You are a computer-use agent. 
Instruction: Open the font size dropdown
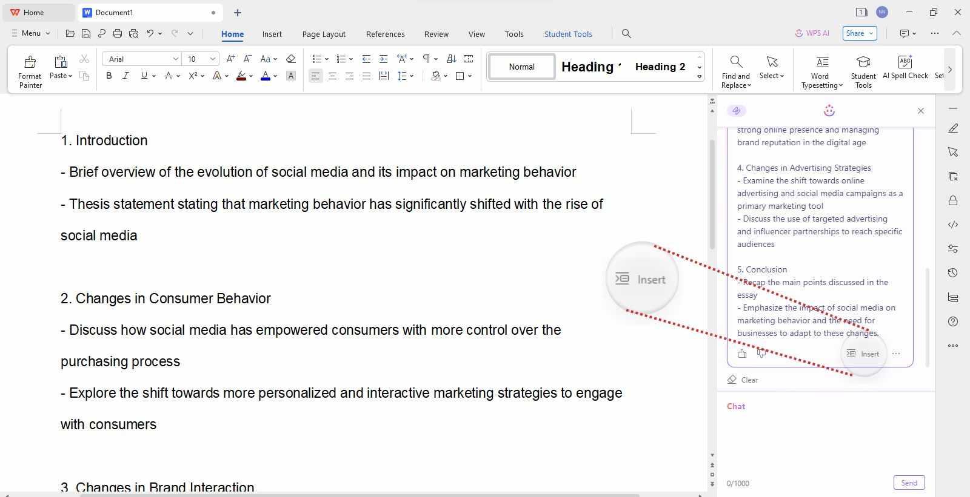click(212, 59)
